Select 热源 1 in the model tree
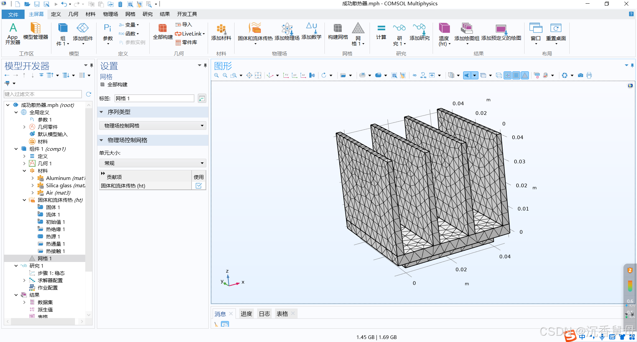This screenshot has height=342, width=637. [53, 236]
